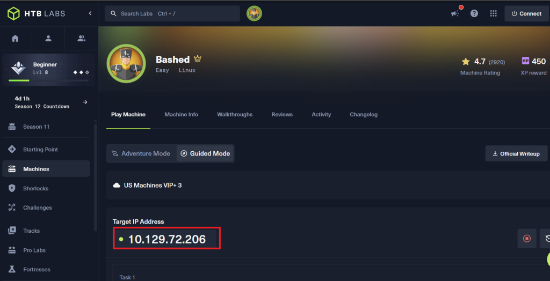Click the Challenges icon
The width and height of the screenshot is (550, 281).
click(12, 208)
